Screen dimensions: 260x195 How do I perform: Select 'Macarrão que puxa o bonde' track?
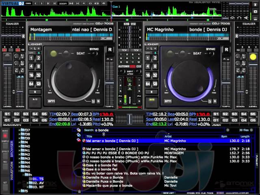pyautogui.click(x=166, y=186)
